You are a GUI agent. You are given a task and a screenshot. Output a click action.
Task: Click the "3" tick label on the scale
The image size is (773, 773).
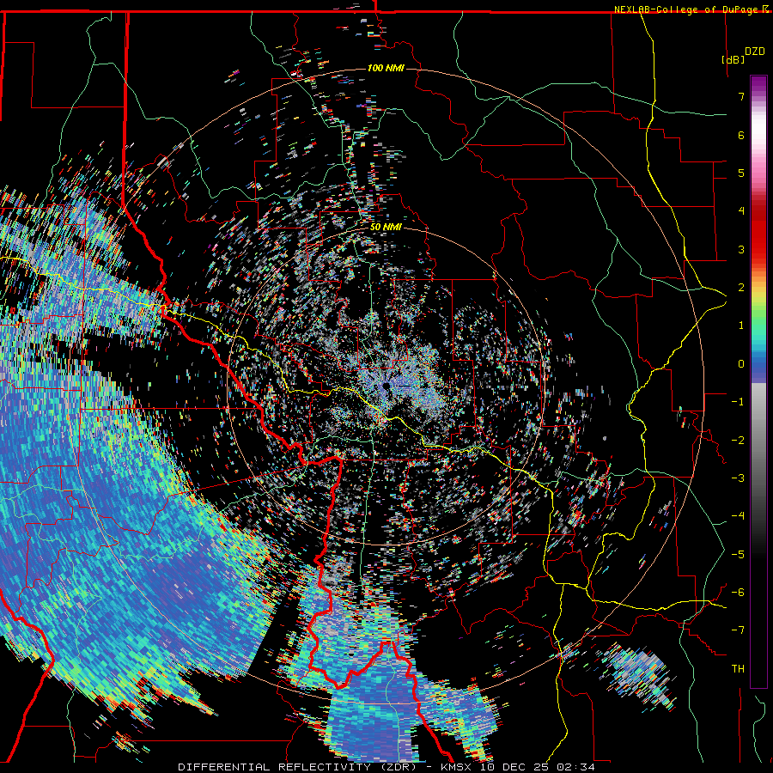tap(741, 249)
